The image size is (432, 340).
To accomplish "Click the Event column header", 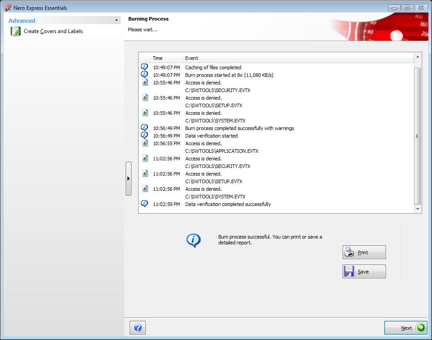I will coord(298,58).
